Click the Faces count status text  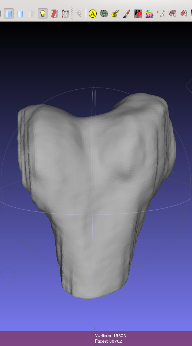tap(108, 341)
